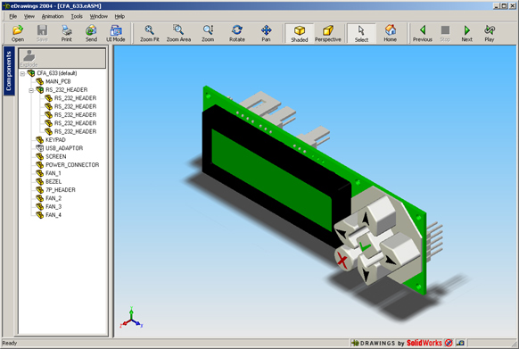The width and height of the screenshot is (519, 349).
Task: Select the Pan tool
Action: pyautogui.click(x=266, y=33)
